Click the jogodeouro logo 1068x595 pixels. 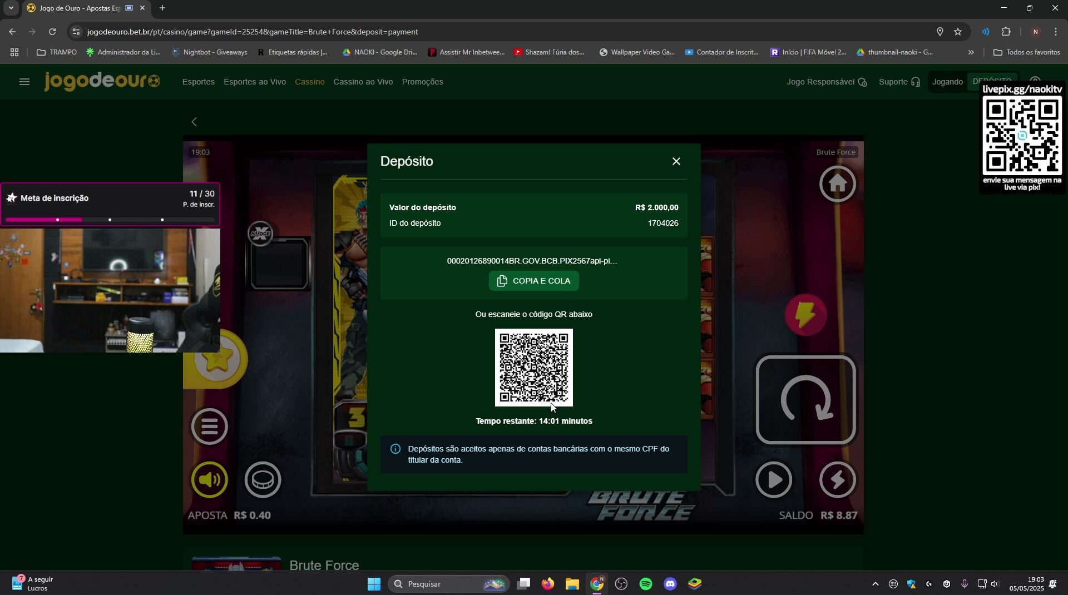102,81
